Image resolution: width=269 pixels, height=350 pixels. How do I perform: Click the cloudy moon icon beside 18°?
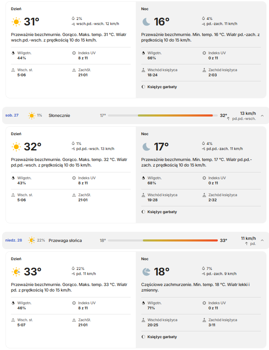pos(146,272)
